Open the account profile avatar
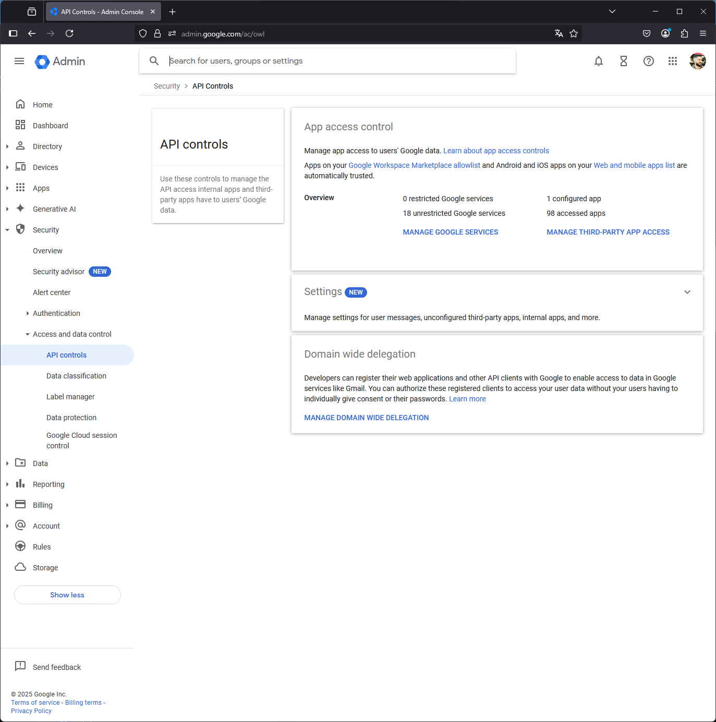The image size is (716, 722). coord(698,61)
